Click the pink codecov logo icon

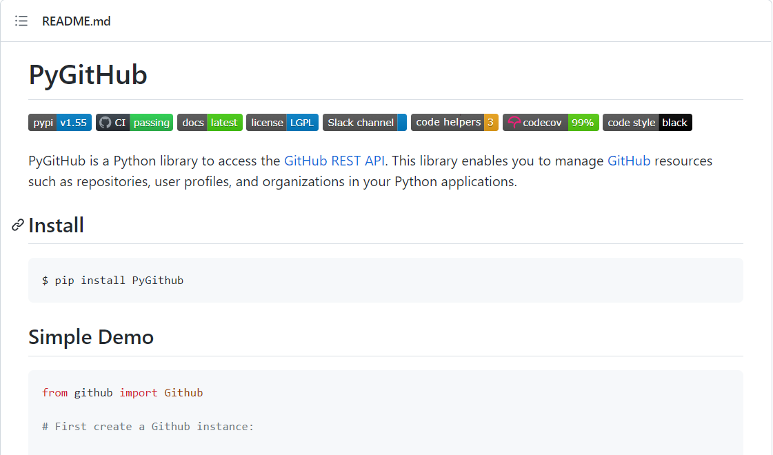click(515, 122)
